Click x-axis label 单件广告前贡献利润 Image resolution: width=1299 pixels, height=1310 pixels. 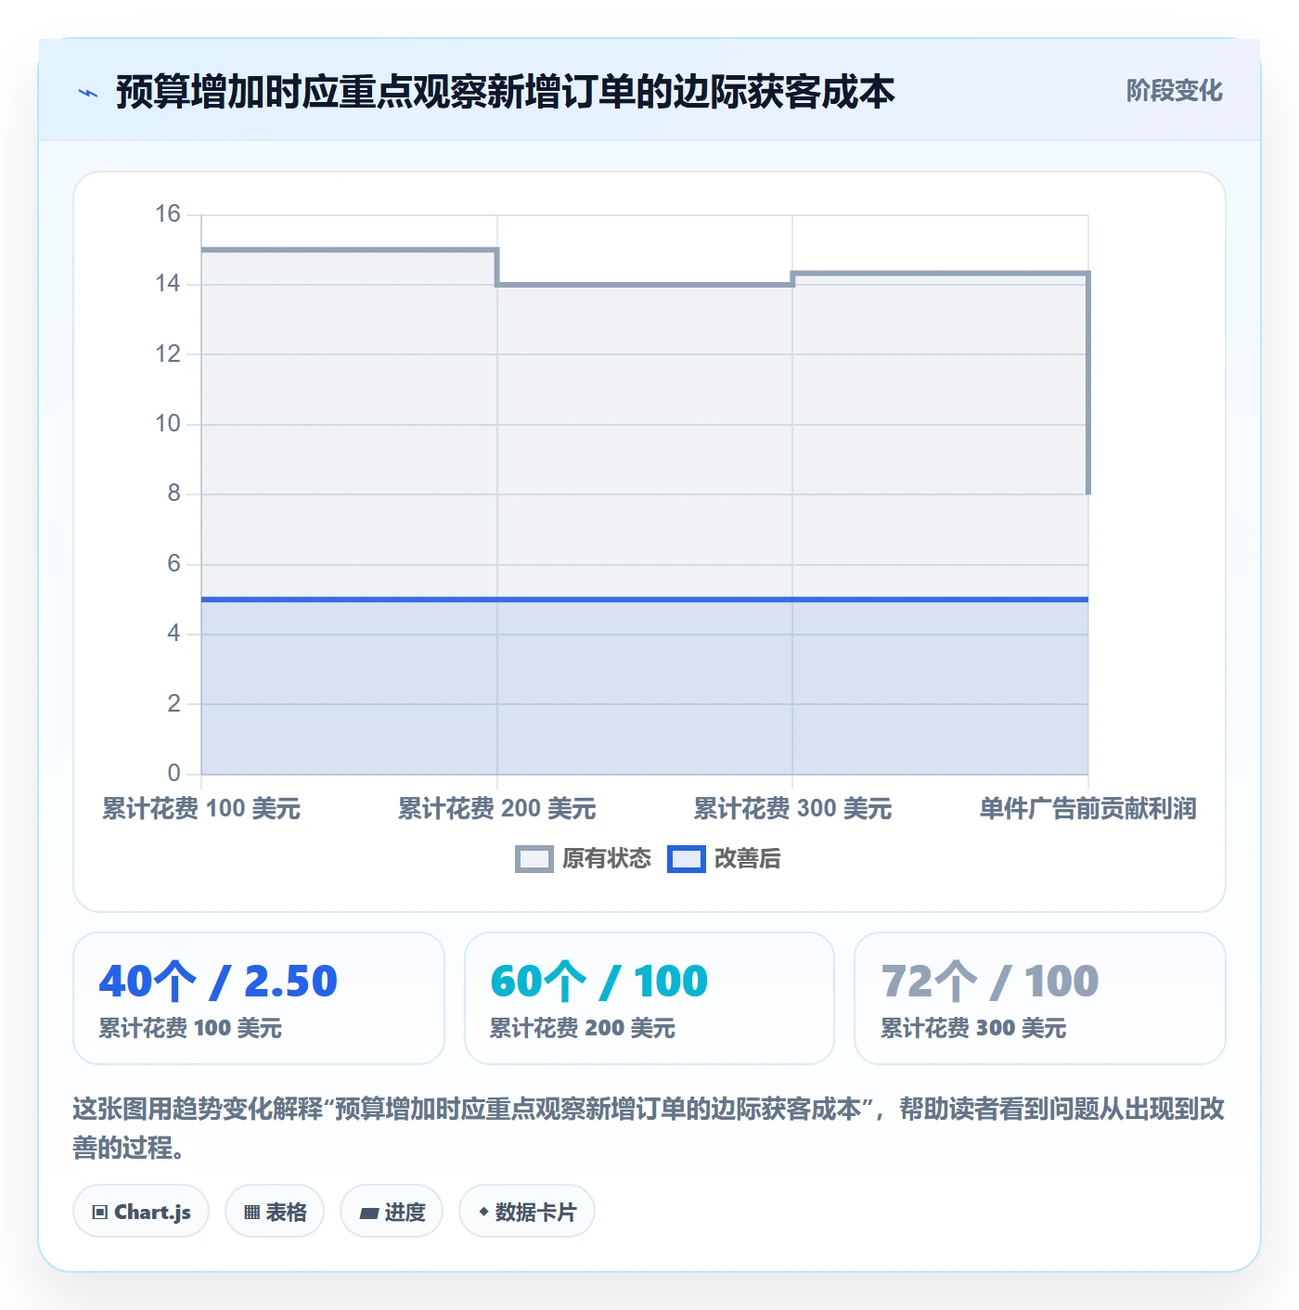1088,809
